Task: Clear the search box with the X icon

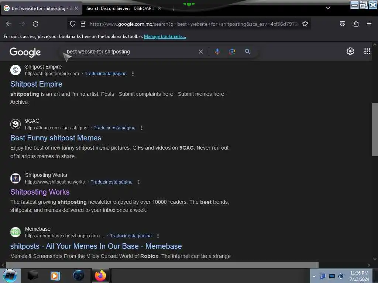Action: pyautogui.click(x=200, y=52)
